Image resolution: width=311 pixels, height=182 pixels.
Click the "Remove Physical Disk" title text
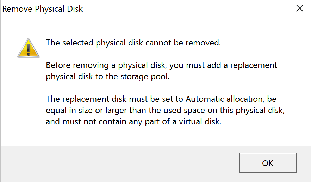tap(43, 9)
